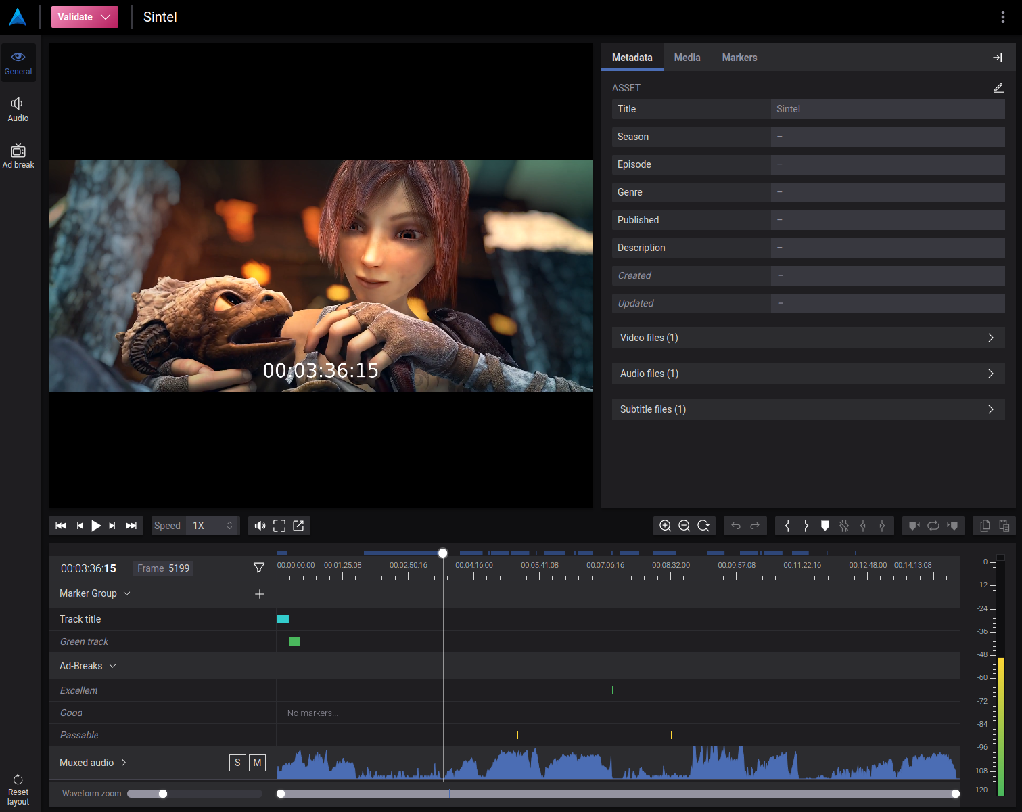
Task: Toggle player volume with the speaker icon
Action: point(260,526)
